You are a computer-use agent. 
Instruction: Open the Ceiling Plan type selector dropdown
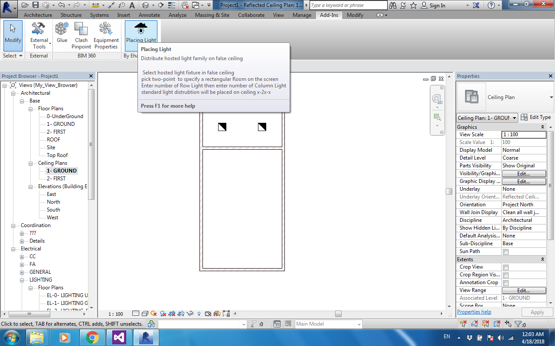pos(551,97)
